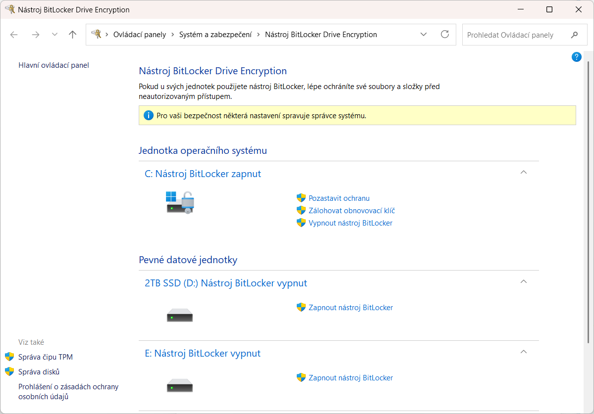Close the BitLocker window
The width and height of the screenshot is (594, 414).
(x=579, y=9)
